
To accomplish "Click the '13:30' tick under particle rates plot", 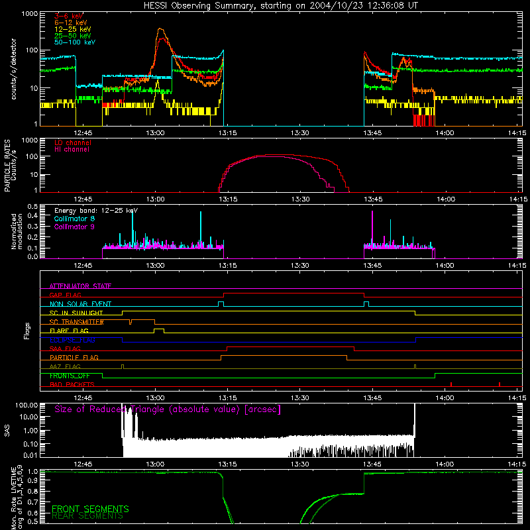I will click(x=300, y=199).
